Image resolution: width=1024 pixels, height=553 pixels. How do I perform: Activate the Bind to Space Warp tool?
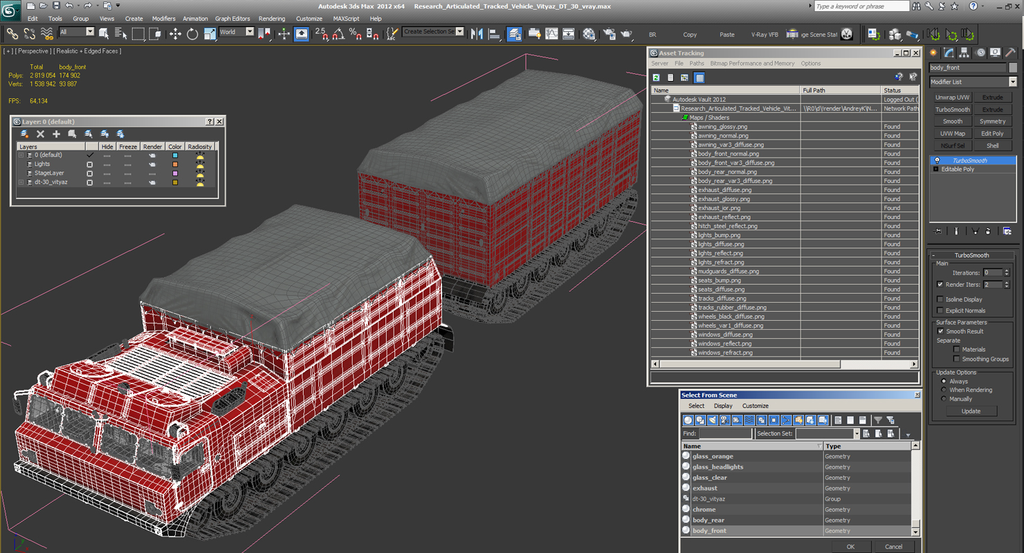point(47,34)
